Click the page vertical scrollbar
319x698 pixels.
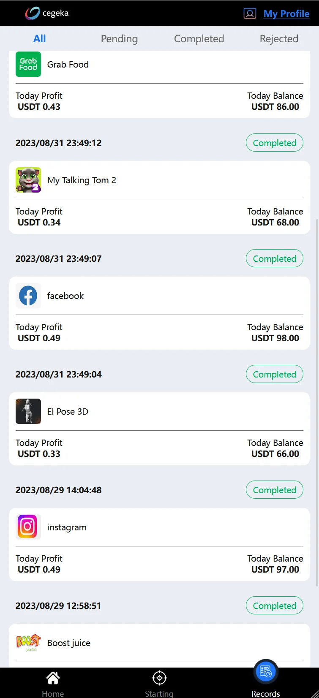pyautogui.click(x=317, y=401)
